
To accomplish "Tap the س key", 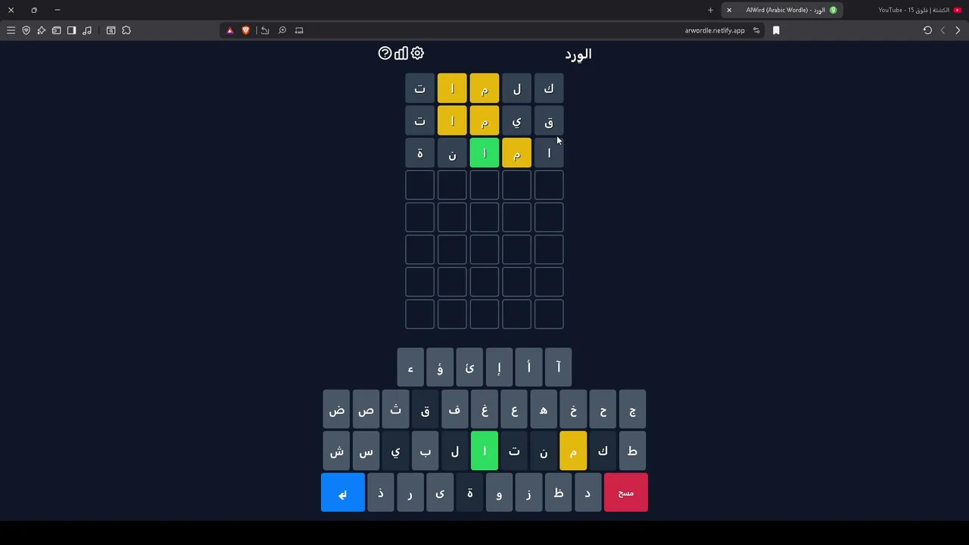I will click(x=366, y=451).
